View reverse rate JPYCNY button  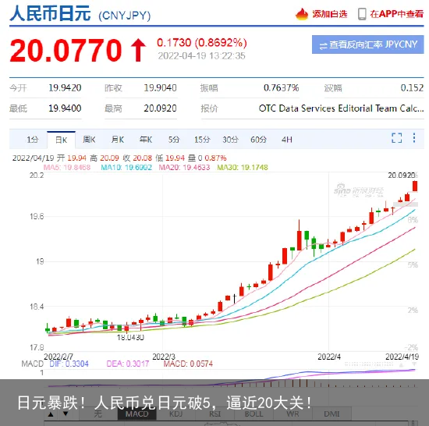click(367, 44)
